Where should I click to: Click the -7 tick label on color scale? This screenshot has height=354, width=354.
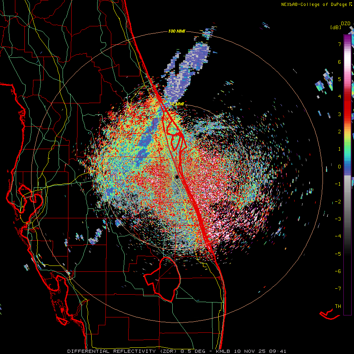click(338, 289)
